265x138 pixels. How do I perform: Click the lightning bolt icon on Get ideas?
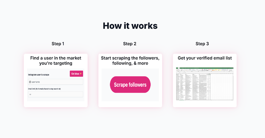81,74
